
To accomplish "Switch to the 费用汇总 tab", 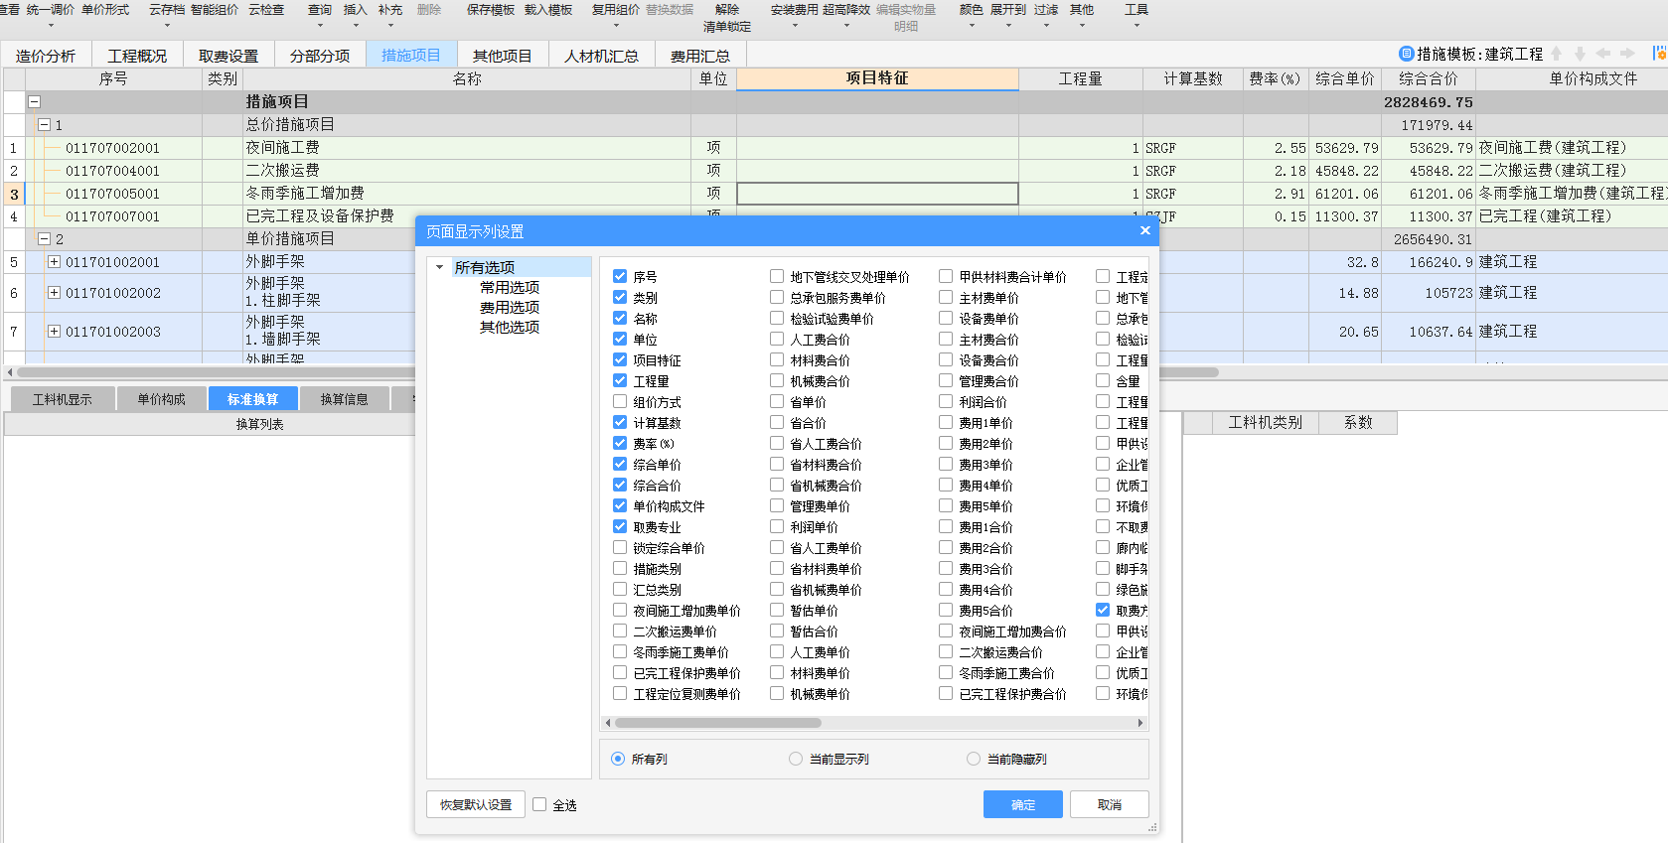I will (700, 56).
